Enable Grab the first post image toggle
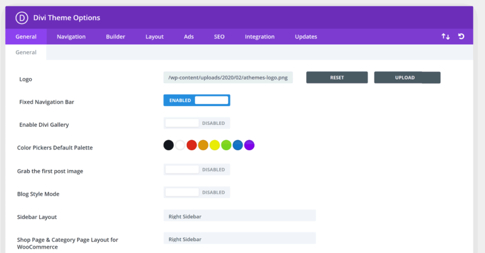This screenshot has height=253, width=485. click(197, 170)
